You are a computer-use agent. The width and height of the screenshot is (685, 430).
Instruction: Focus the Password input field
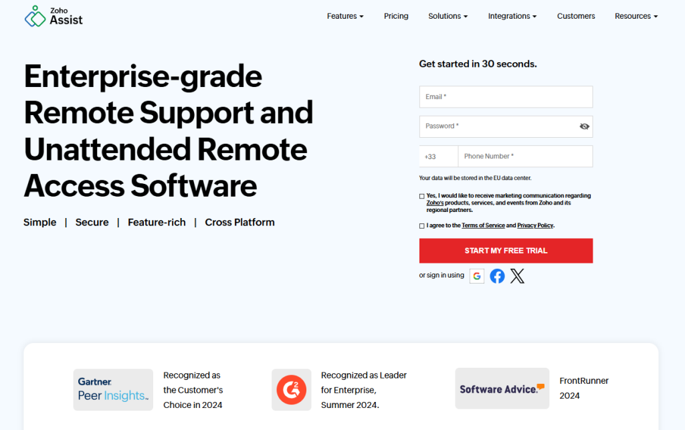(506, 126)
